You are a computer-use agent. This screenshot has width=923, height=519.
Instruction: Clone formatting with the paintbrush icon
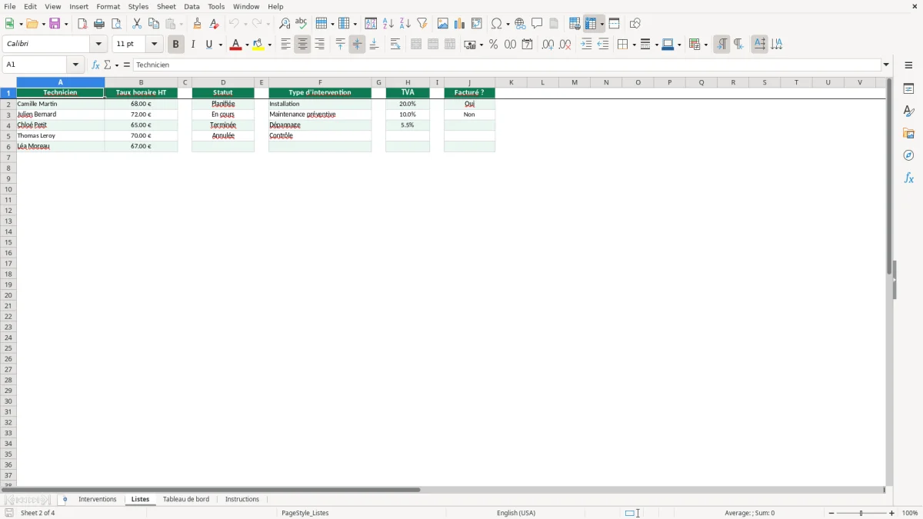click(x=198, y=24)
